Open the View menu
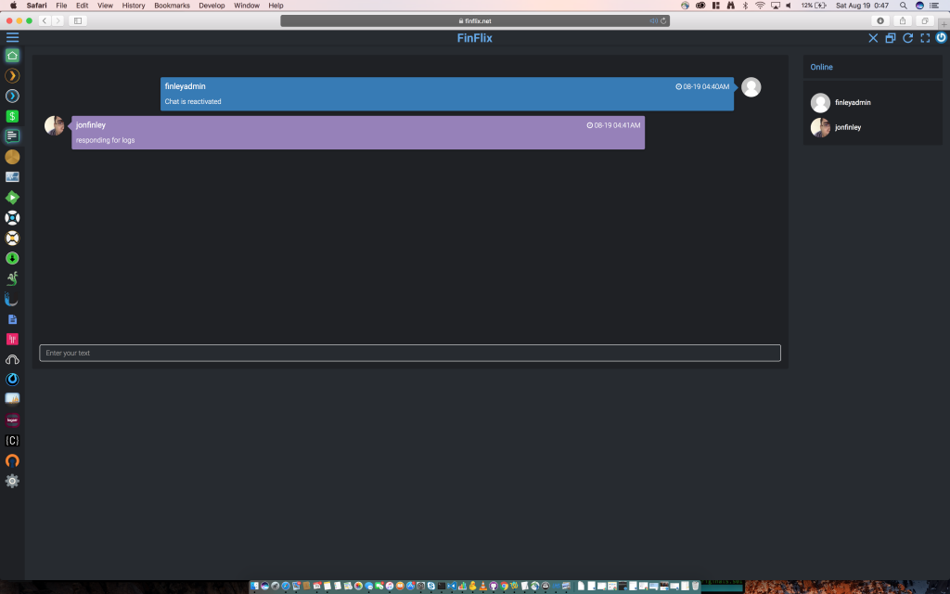 105,6
